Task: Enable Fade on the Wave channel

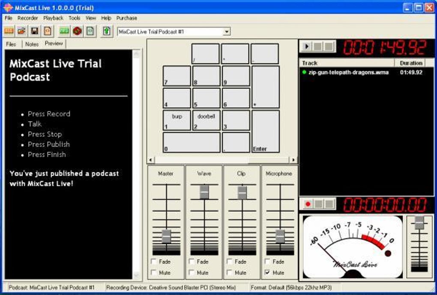Action: tap(192, 261)
